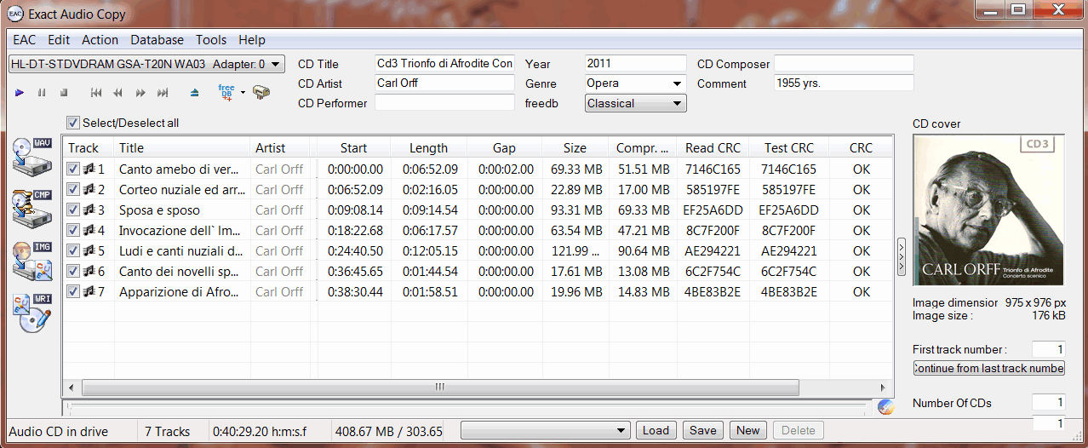Open the CD drive selector dropdown
The image size is (1088, 448).
(146, 64)
